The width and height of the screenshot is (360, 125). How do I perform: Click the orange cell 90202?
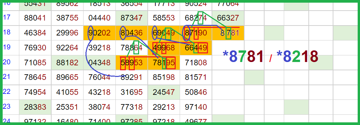(99, 33)
